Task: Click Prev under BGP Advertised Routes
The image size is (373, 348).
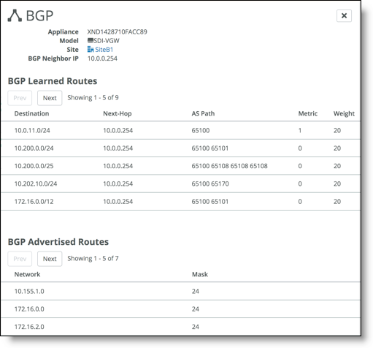Action: pos(20,259)
